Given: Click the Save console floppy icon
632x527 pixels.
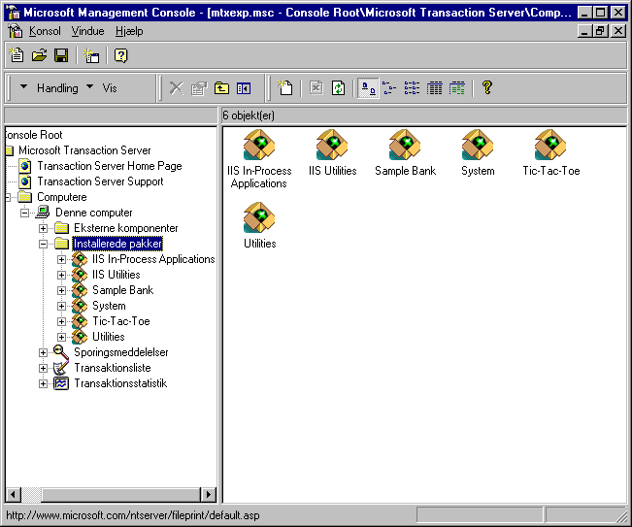Looking at the screenshot, I should [x=61, y=55].
